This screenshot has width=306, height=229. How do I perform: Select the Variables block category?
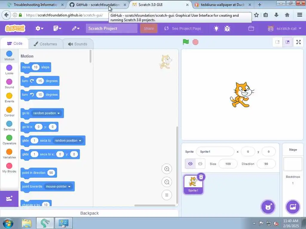coord(9,154)
